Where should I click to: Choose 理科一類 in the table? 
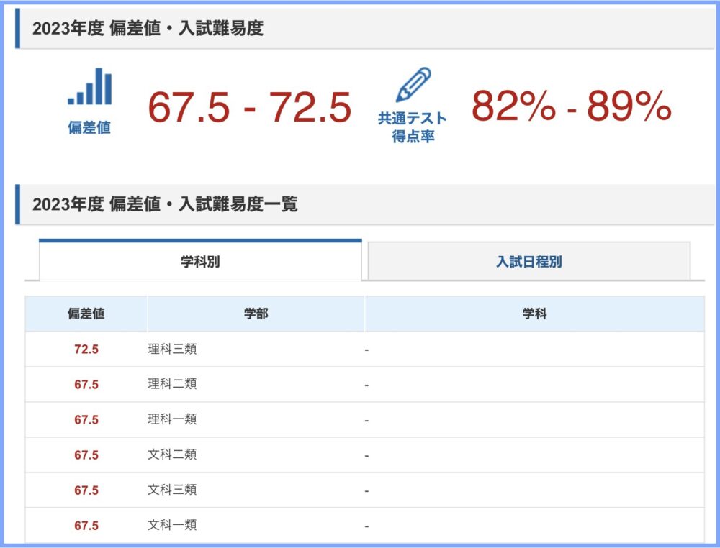172,419
